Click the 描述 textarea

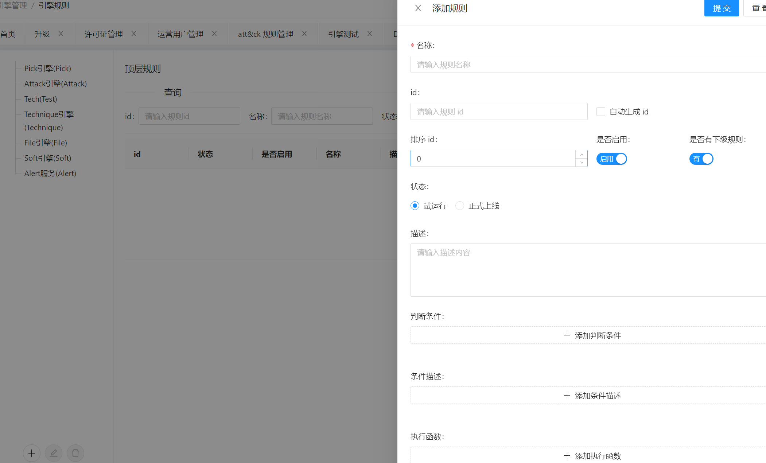click(x=588, y=270)
